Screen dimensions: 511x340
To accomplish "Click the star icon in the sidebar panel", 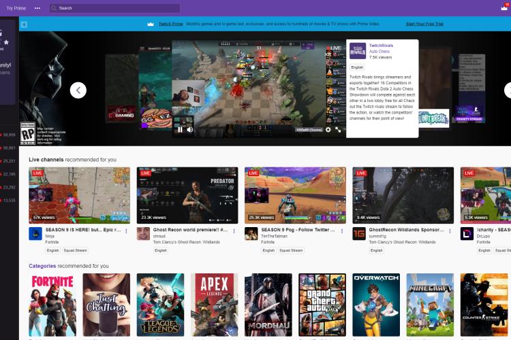I will tap(6, 42).
